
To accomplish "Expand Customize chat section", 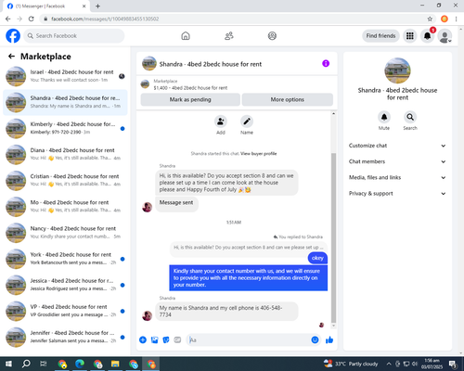I will (x=397, y=146).
